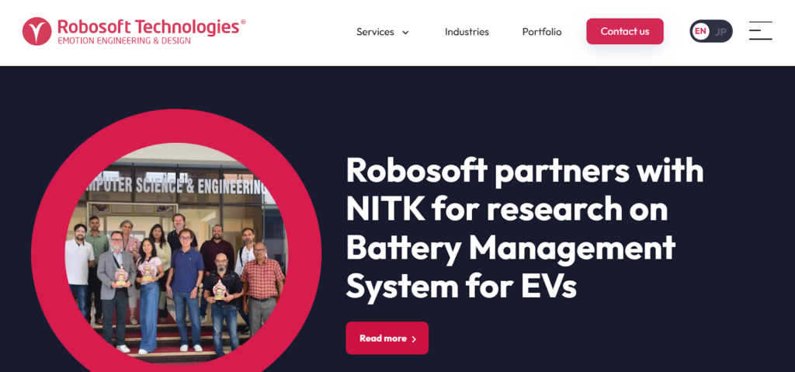Click the NITK partnership headline
795x372 pixels.
[525, 228]
